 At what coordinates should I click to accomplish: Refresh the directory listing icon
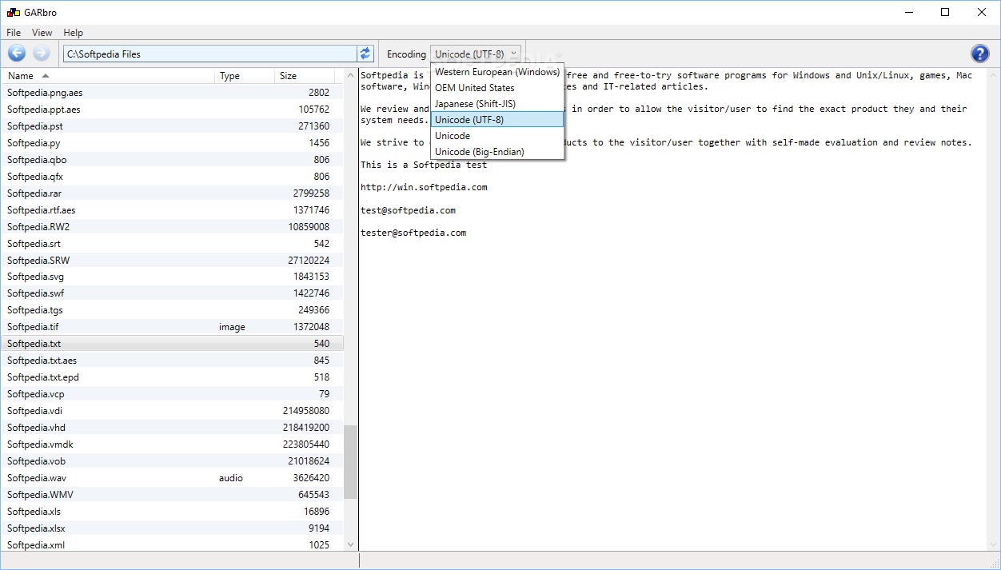coord(366,54)
